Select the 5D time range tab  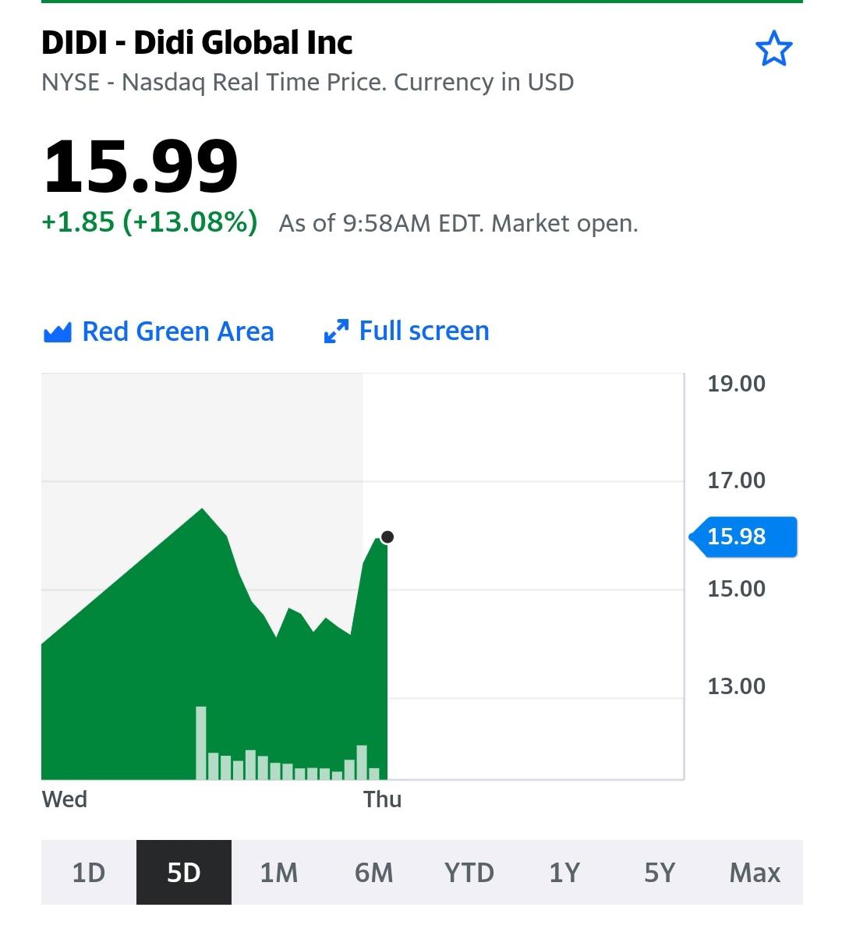click(x=184, y=872)
